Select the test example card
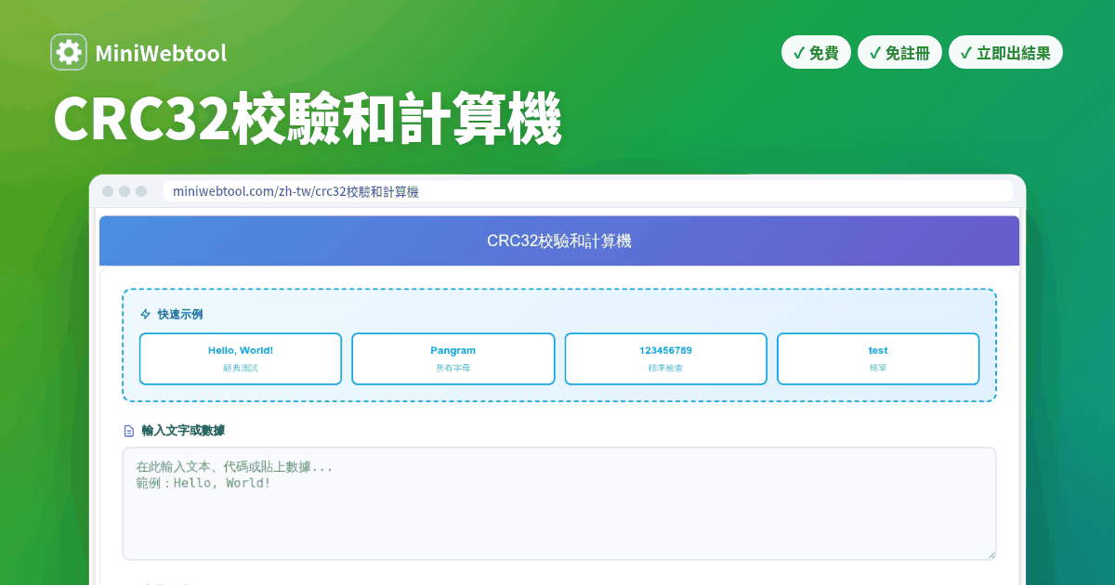This screenshot has width=1115, height=585. click(878, 358)
